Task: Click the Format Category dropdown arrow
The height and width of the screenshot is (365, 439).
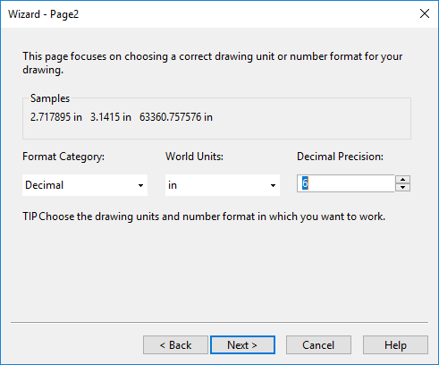Action: pos(140,185)
